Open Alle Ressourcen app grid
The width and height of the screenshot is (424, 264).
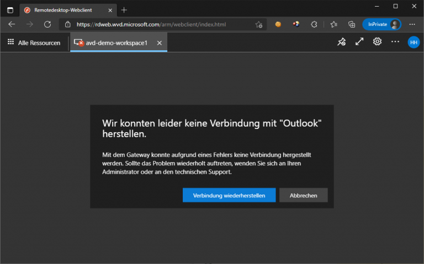(34, 42)
